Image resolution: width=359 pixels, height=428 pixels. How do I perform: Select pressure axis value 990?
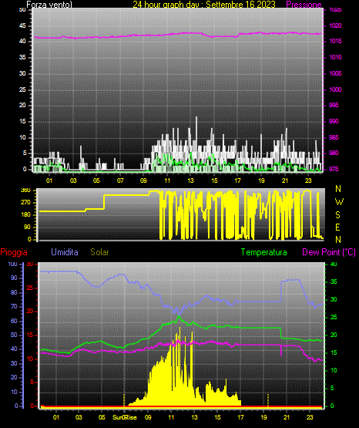tap(334, 121)
